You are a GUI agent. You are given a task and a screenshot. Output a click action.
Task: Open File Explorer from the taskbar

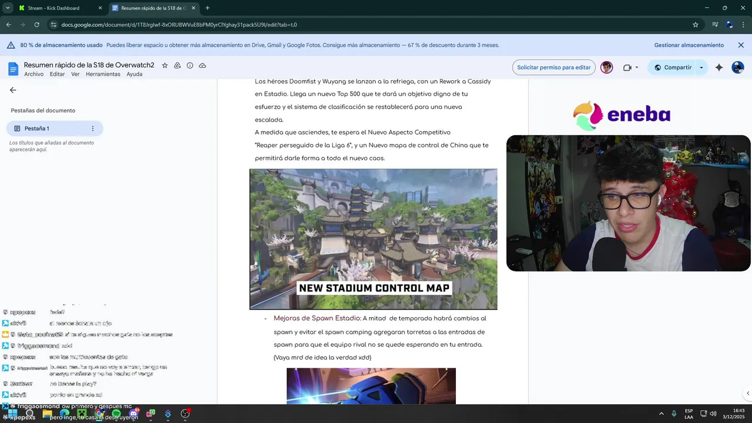coord(48,414)
